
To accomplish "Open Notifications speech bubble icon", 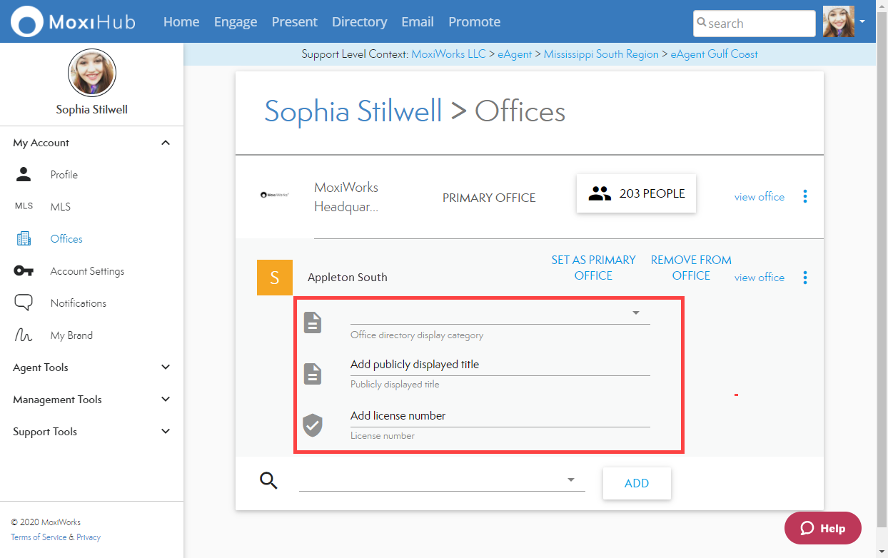I will pyautogui.click(x=24, y=303).
